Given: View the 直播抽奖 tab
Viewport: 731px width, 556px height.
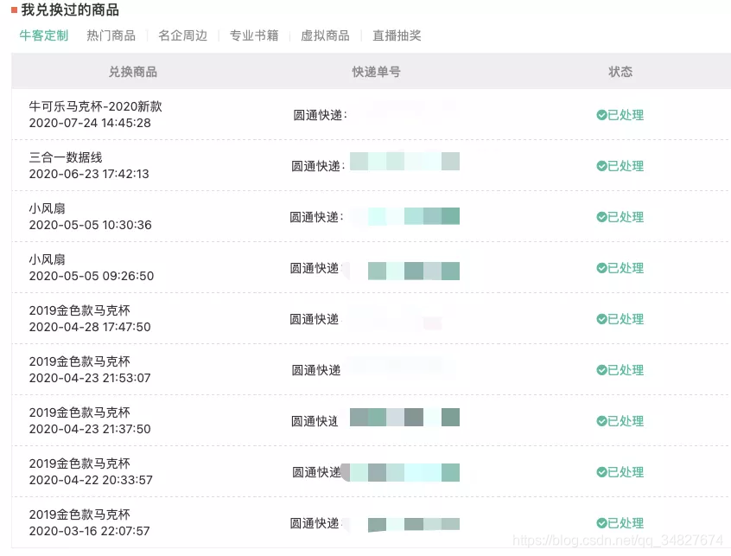Looking at the screenshot, I should [397, 35].
